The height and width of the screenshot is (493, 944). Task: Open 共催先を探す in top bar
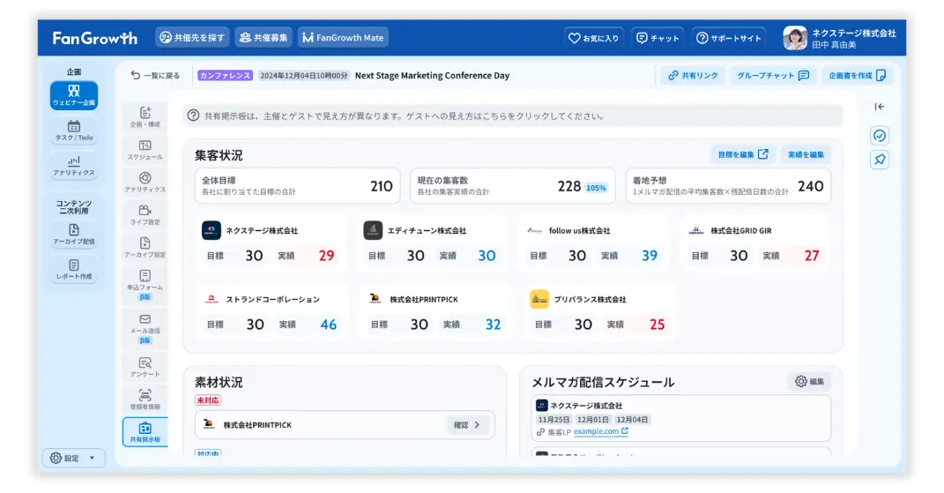pos(192,37)
